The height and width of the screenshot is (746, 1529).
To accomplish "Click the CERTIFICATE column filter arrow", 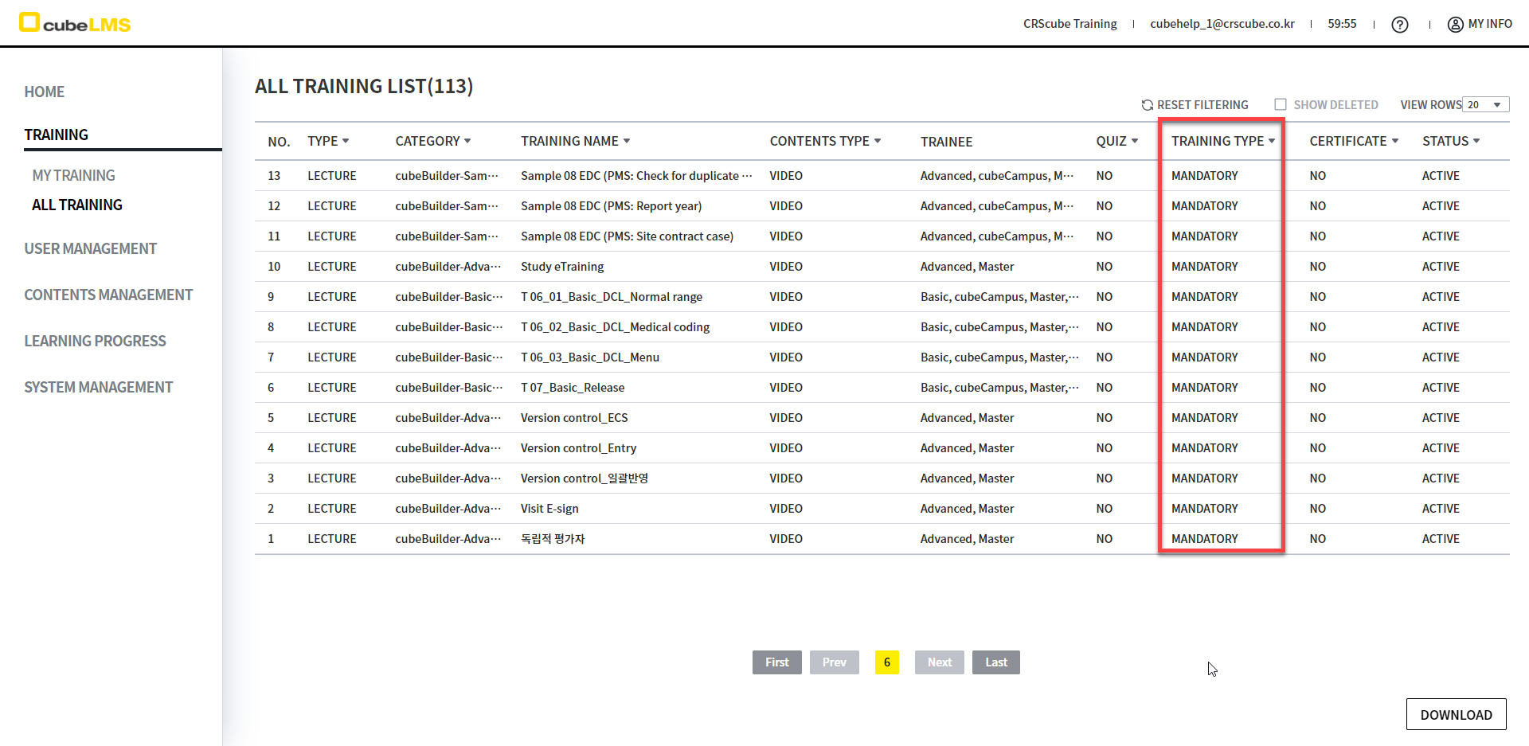I will tap(1395, 141).
